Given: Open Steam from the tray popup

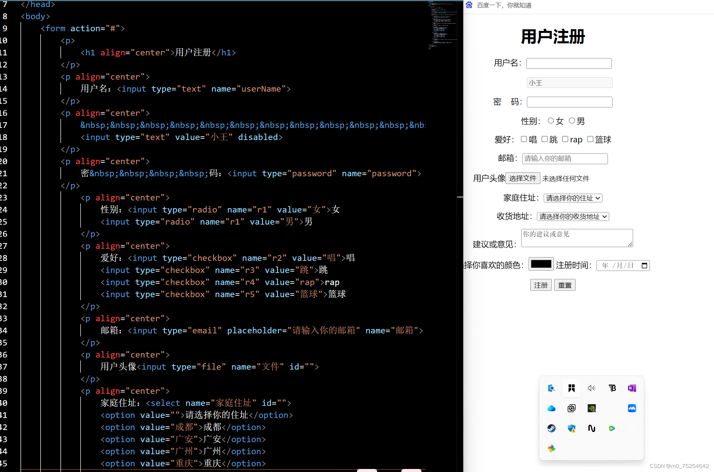Looking at the screenshot, I should coord(551,428).
